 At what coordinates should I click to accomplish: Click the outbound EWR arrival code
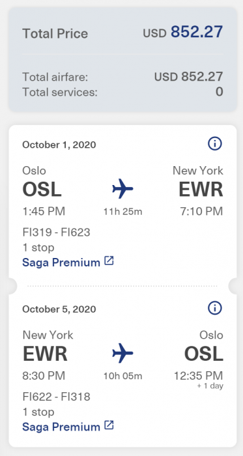[x=201, y=190]
